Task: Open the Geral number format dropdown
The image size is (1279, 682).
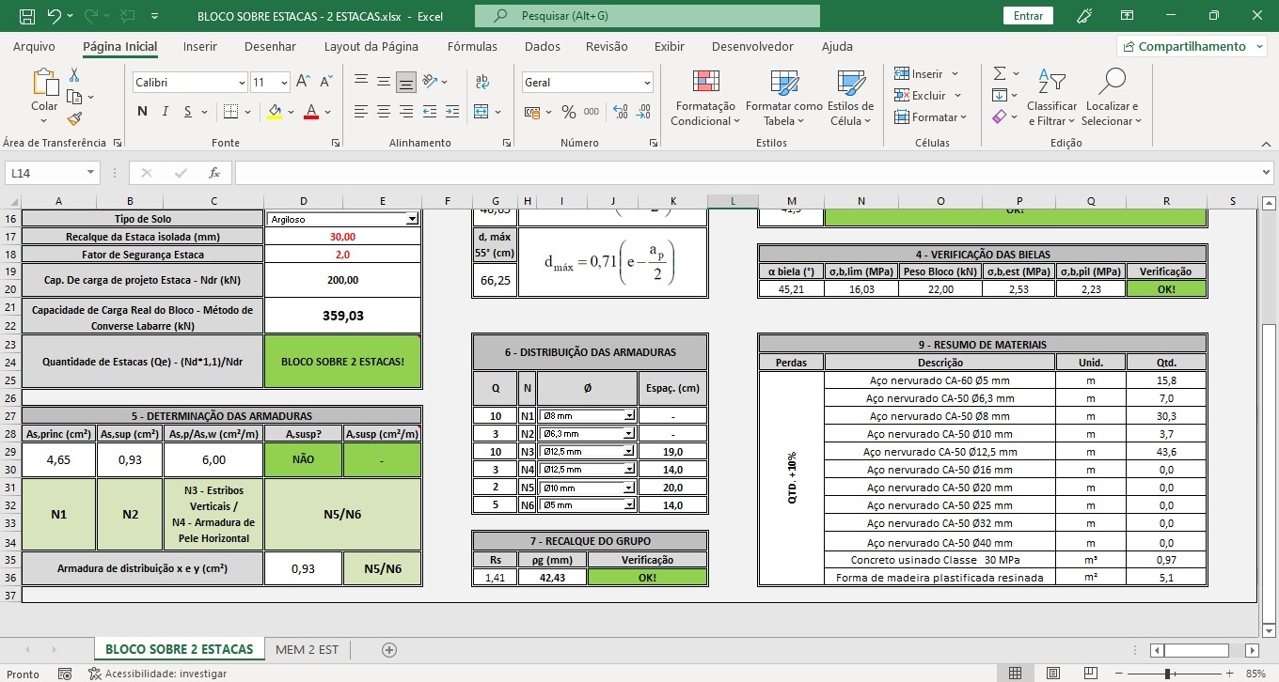Action: point(647,83)
